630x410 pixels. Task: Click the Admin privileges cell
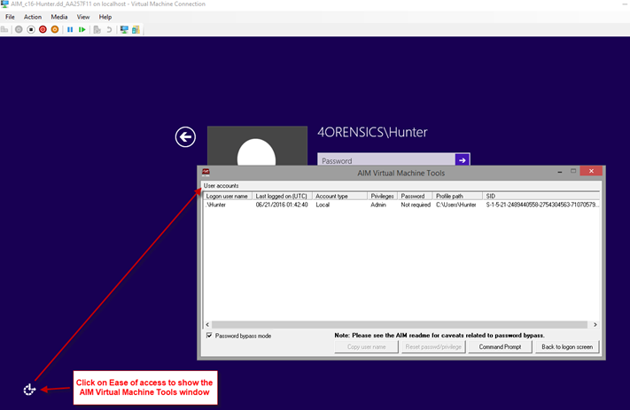378,205
